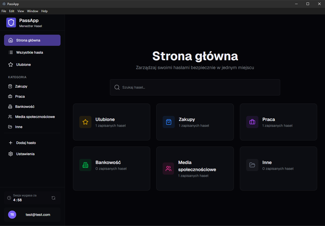
Task: Select Media społecznościowe in sidebar categories
Action: pos(35,117)
